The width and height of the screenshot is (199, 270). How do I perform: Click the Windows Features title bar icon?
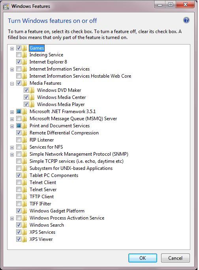coord(6,7)
